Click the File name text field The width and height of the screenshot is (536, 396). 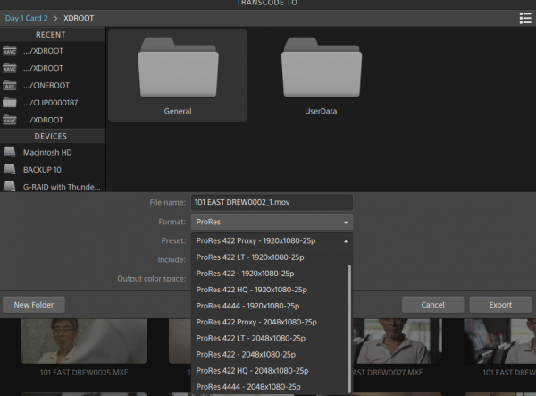[x=272, y=203]
